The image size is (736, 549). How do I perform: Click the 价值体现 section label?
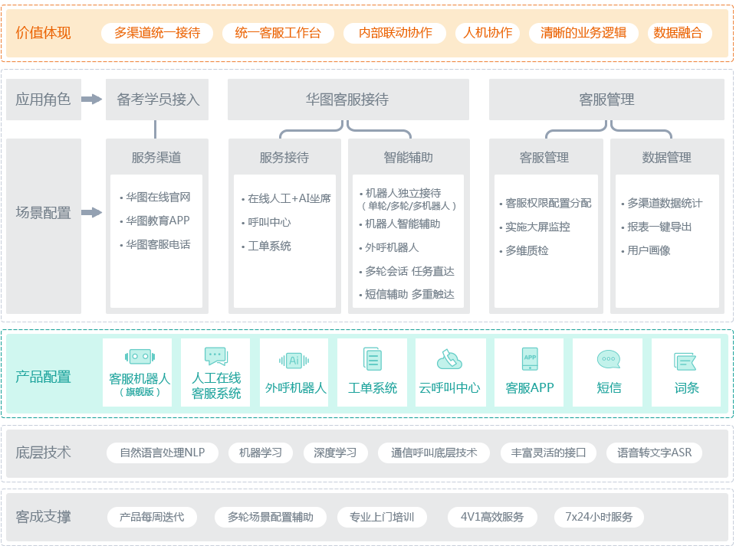click(x=43, y=33)
